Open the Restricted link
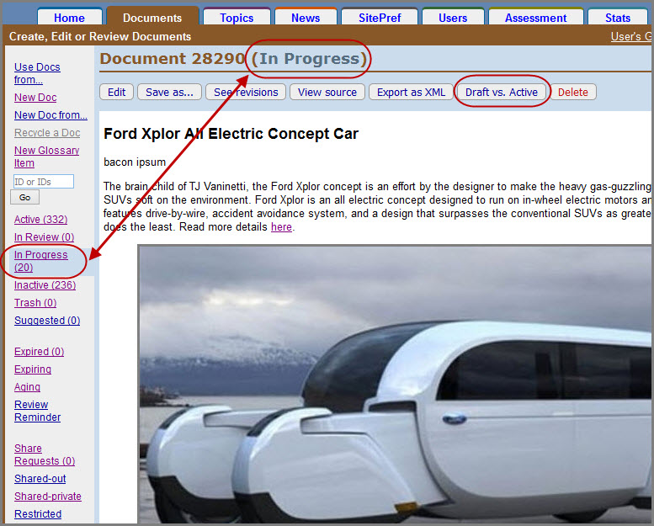The height and width of the screenshot is (526, 654). (38, 514)
